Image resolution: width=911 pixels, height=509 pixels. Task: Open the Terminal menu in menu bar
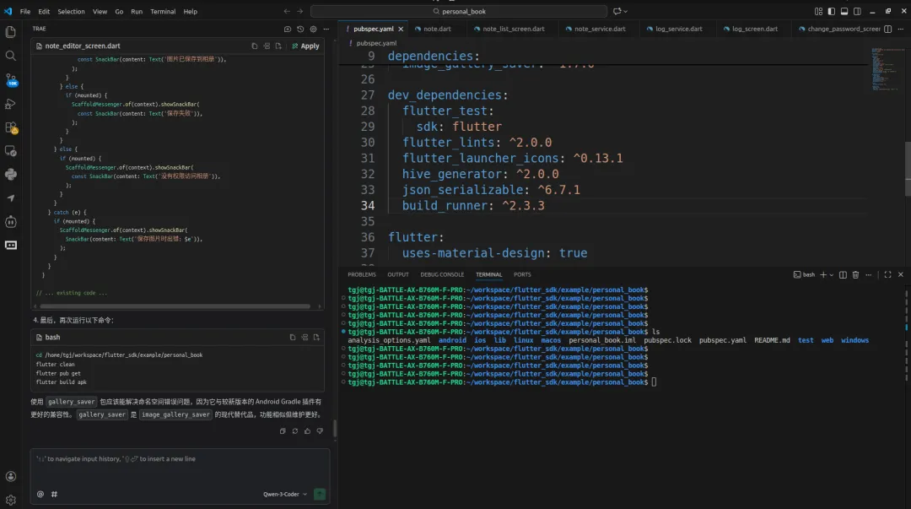pyautogui.click(x=163, y=12)
